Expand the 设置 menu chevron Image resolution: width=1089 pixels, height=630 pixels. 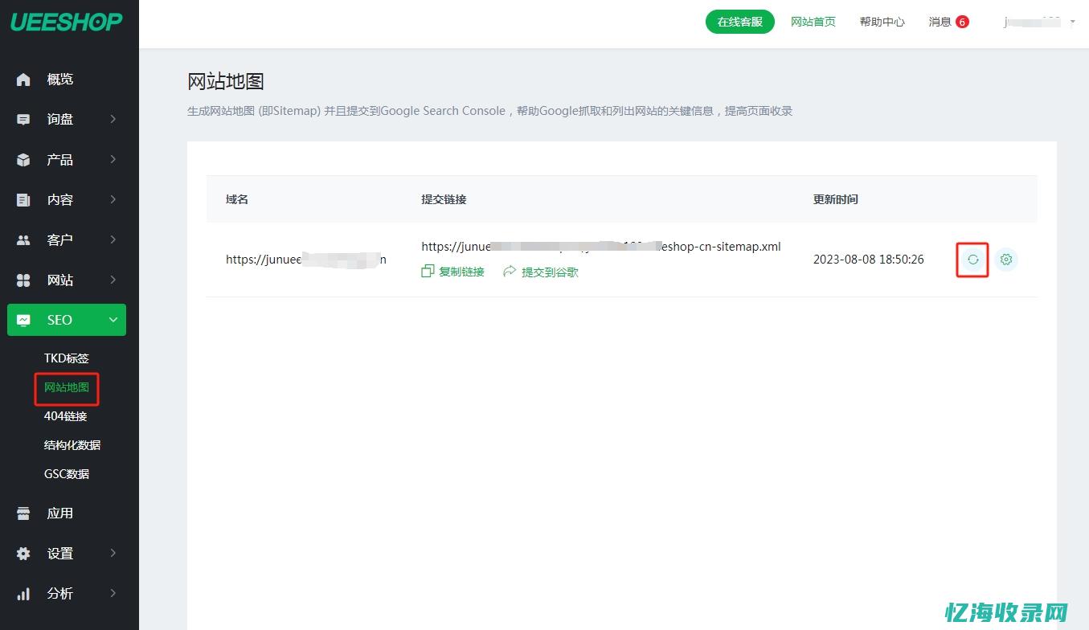tap(113, 553)
